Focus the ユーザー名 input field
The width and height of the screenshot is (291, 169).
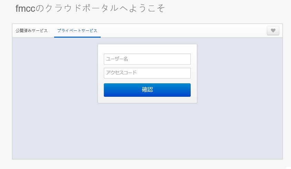click(147, 59)
